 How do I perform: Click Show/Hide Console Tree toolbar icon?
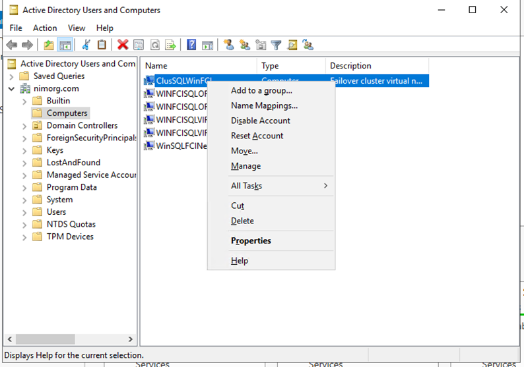tap(65, 45)
